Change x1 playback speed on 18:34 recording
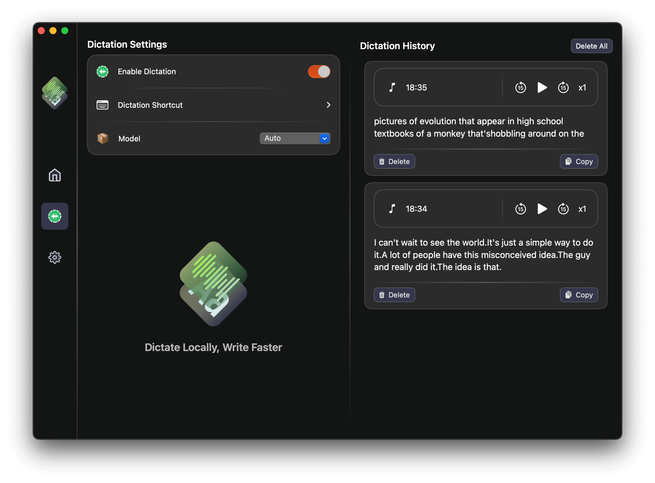The height and width of the screenshot is (483, 655). 582,209
